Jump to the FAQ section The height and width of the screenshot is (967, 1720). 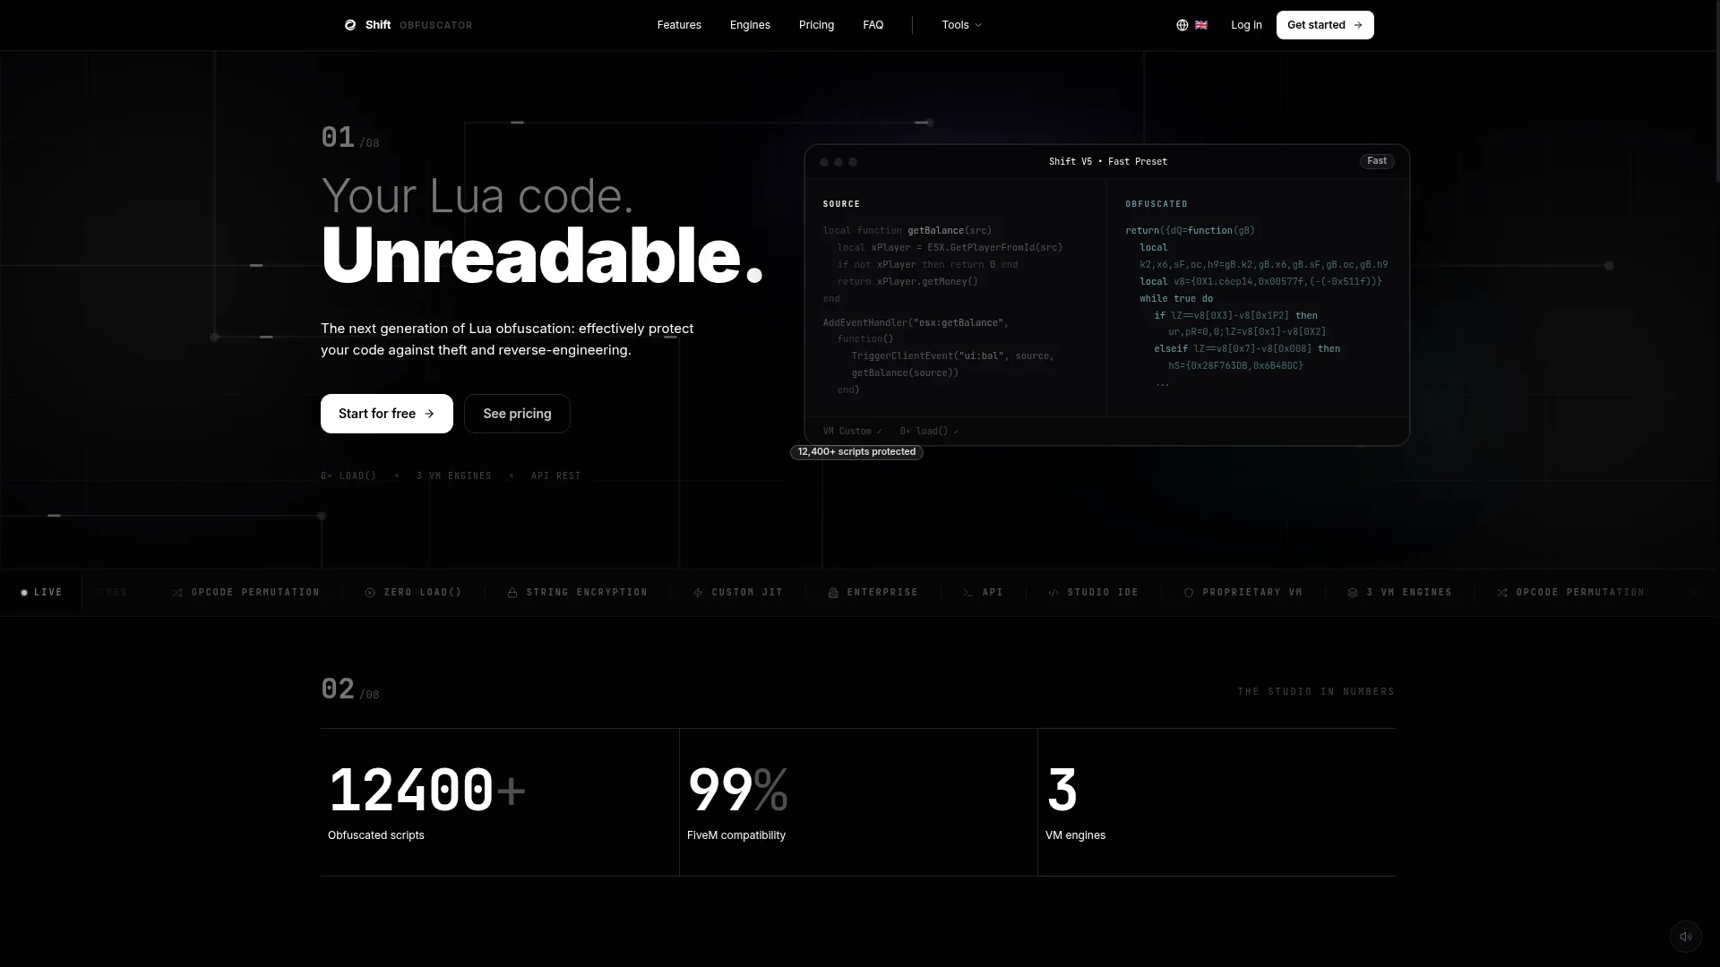coord(873,25)
